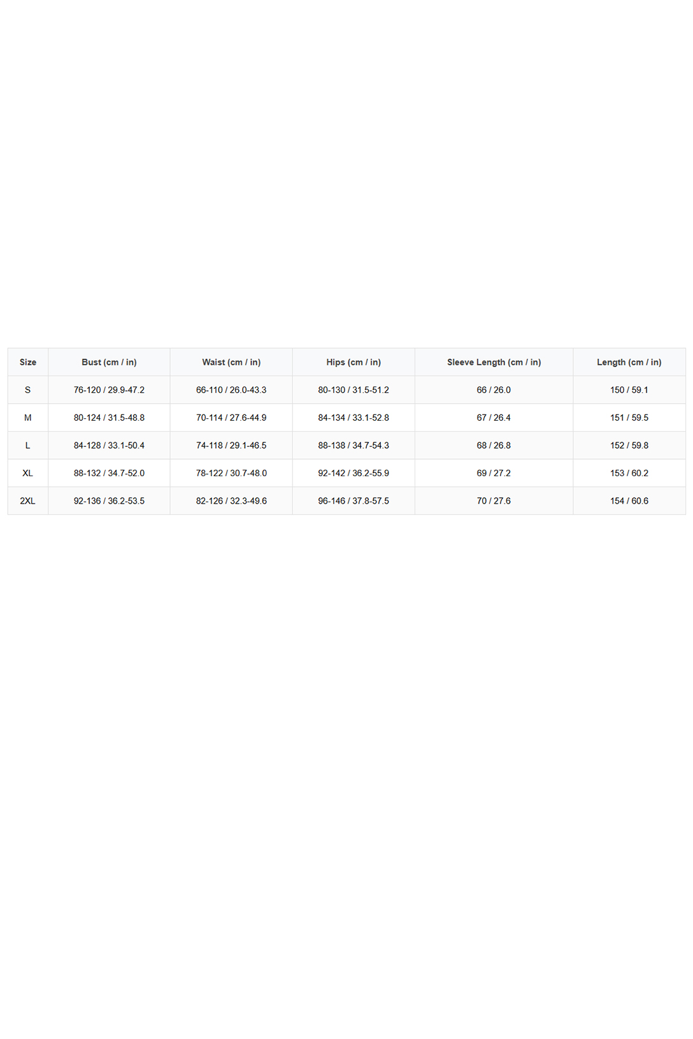693x1039 pixels.
Task: Select the size XL row label
Action: coord(28,473)
